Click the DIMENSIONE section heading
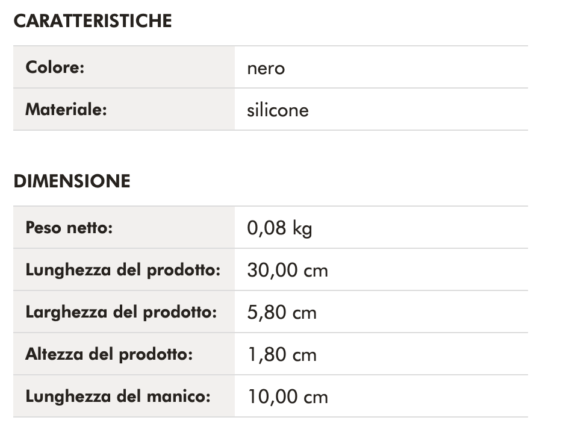Viewport: 566px width, 429px height. [72, 181]
